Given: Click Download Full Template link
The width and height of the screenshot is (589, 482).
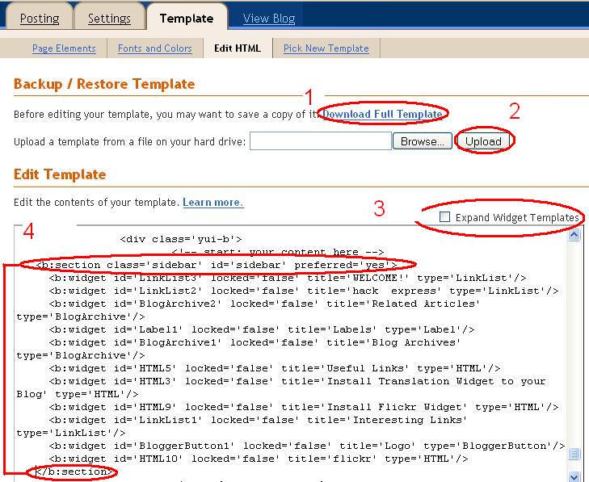Looking at the screenshot, I should 383,114.
